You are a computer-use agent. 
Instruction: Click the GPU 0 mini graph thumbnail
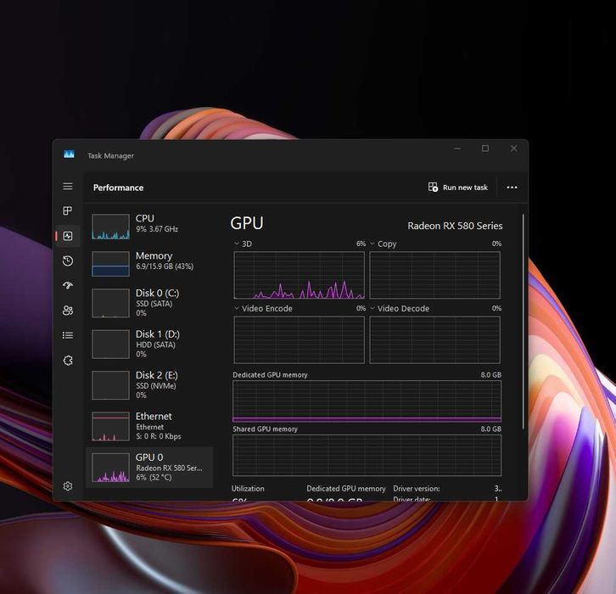click(x=110, y=468)
